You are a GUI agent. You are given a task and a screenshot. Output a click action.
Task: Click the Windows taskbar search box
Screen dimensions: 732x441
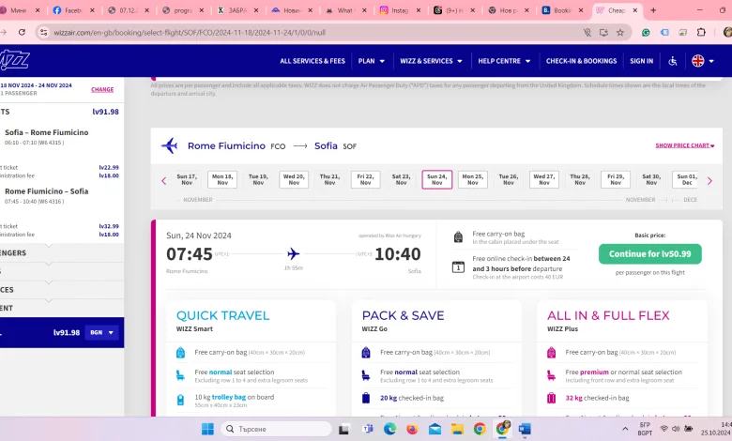276,429
